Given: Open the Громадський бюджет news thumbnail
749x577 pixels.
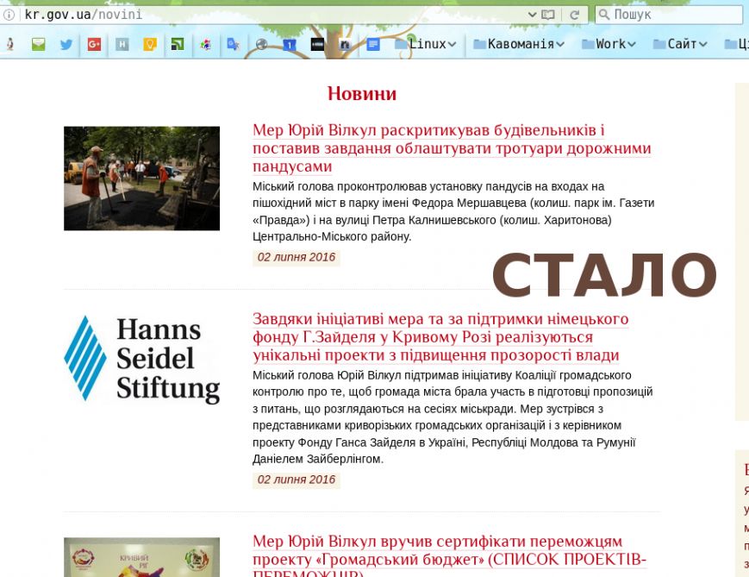Looking at the screenshot, I should 142,557.
